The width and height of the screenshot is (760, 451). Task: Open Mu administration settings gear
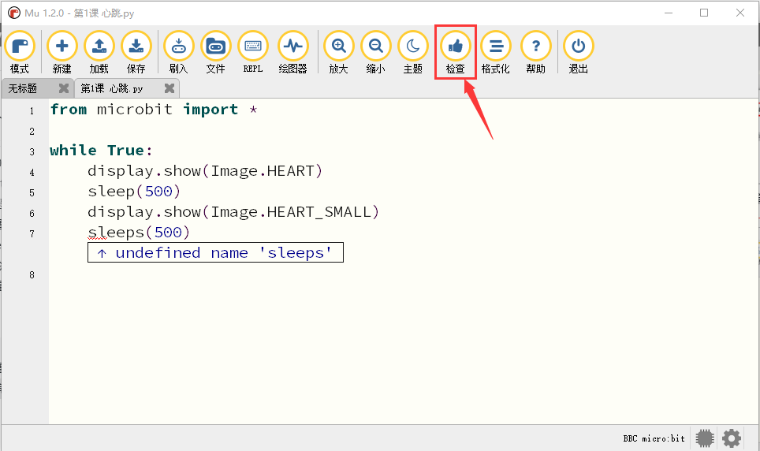(x=732, y=438)
